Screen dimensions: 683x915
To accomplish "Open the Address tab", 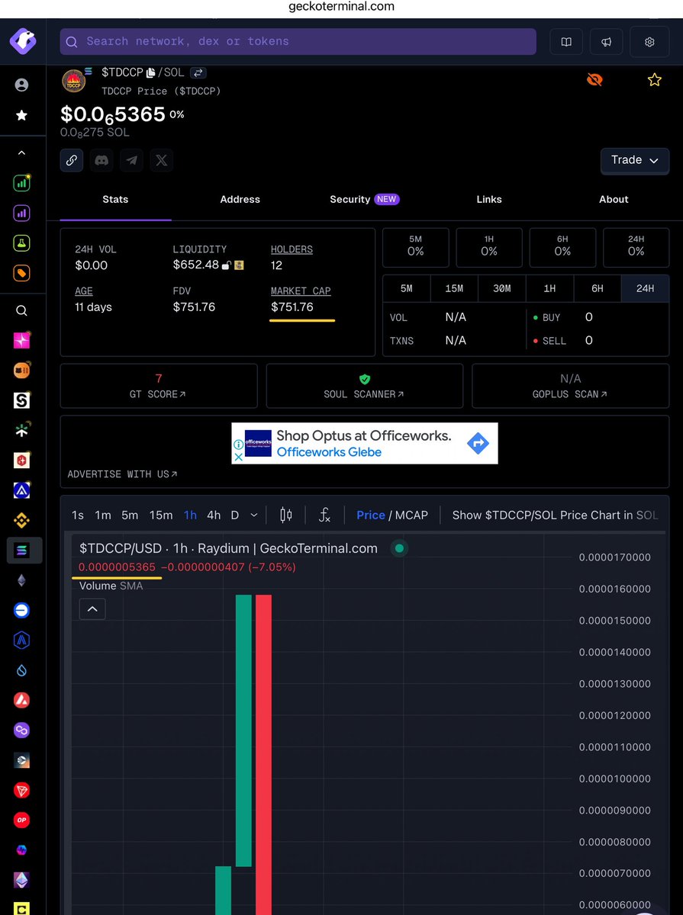I will click(x=240, y=199).
